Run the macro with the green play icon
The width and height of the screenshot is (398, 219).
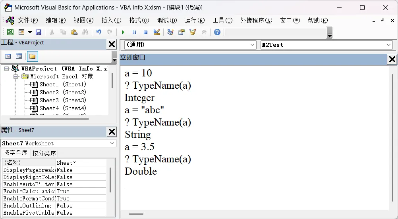pyautogui.click(x=123, y=32)
